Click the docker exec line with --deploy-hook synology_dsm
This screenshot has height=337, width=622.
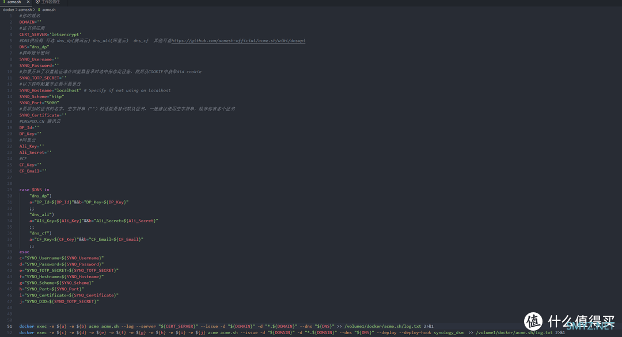coord(292,332)
